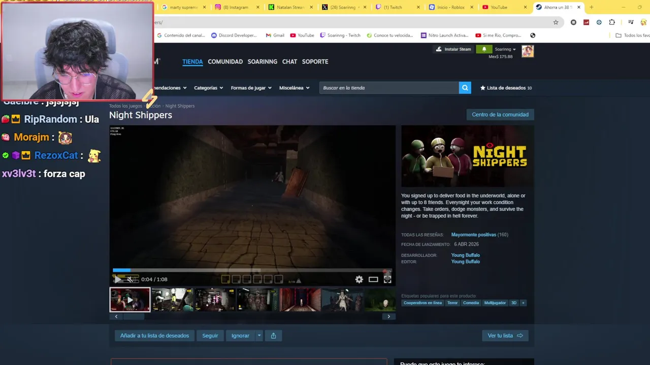
Task: Click the green notification bell
Action: pos(484,49)
